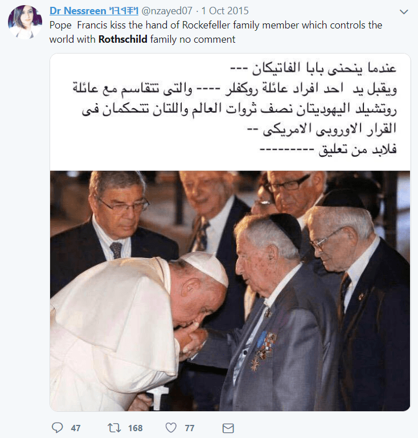Open the 1 Oct 2015 timestamp link
418x438 pixels.
[225, 11]
